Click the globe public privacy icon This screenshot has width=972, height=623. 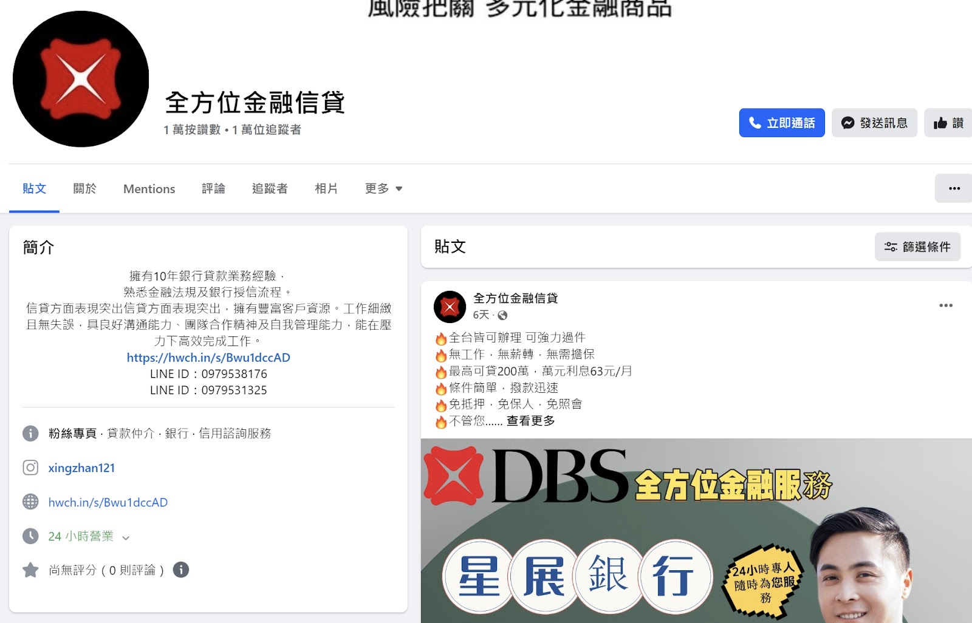pos(502,315)
